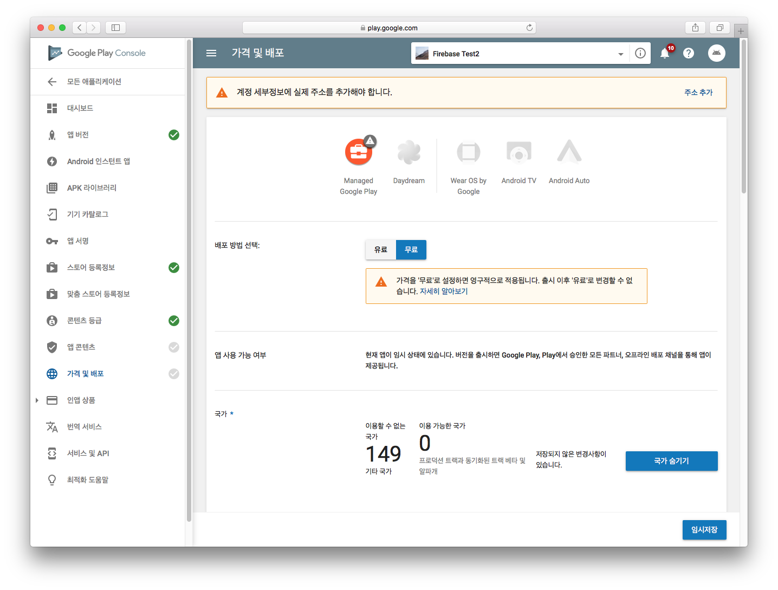
Task: Click the main page vertical scrollbar
Action: click(744, 116)
